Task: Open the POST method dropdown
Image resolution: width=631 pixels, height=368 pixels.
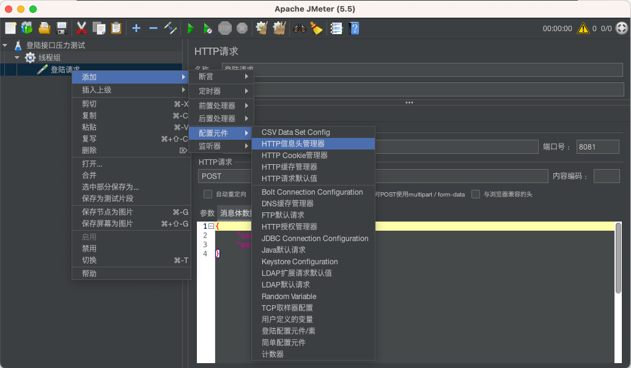Action: coord(224,176)
